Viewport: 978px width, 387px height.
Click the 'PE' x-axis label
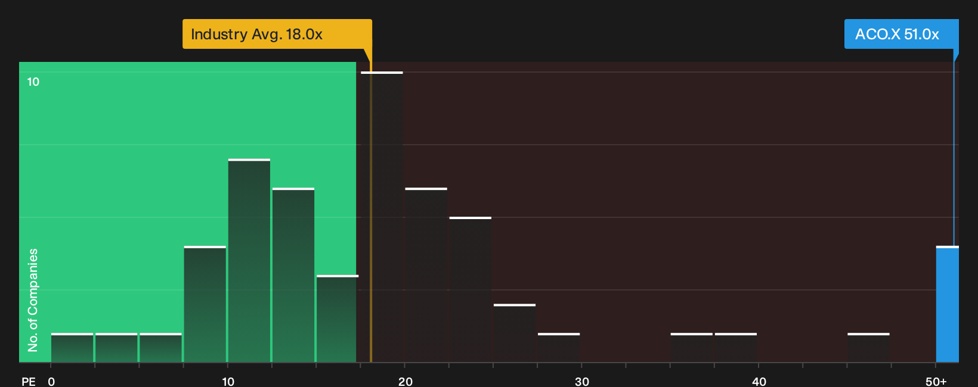click(29, 382)
